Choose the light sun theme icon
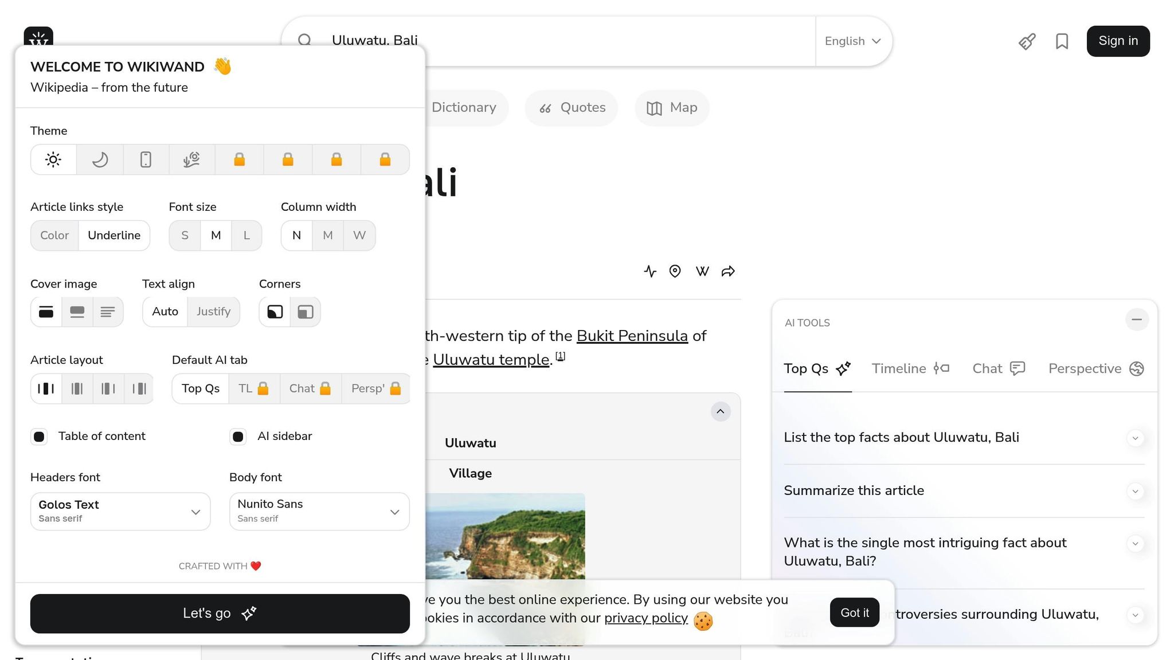 53,159
